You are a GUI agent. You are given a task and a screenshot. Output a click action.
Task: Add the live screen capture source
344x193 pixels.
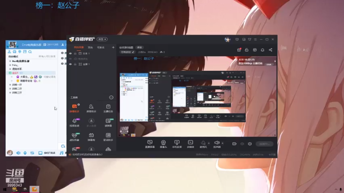(150, 144)
